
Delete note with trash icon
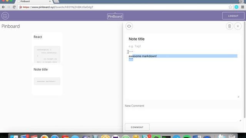(229, 26)
